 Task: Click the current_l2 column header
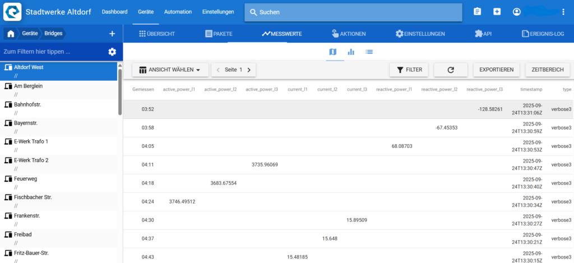(327, 89)
